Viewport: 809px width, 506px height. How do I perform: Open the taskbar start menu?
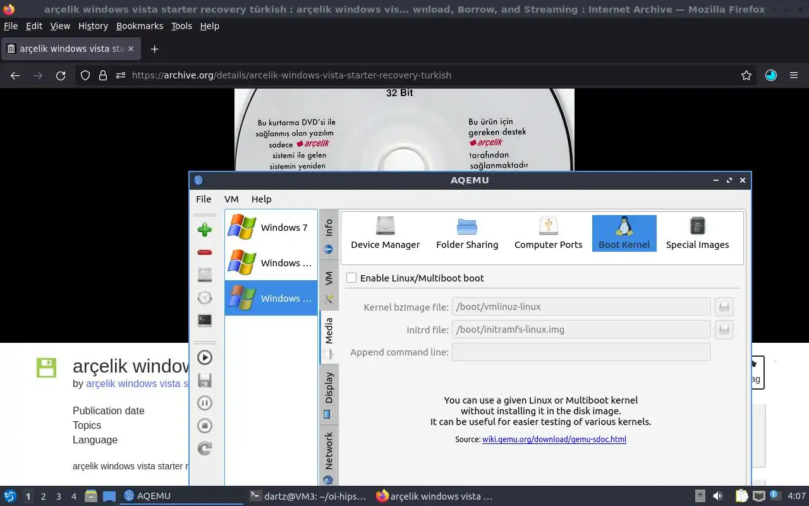click(x=10, y=496)
